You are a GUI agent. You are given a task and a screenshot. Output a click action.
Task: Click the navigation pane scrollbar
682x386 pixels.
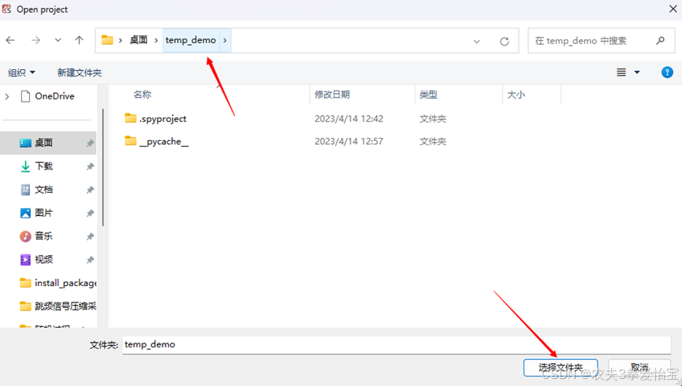102,167
